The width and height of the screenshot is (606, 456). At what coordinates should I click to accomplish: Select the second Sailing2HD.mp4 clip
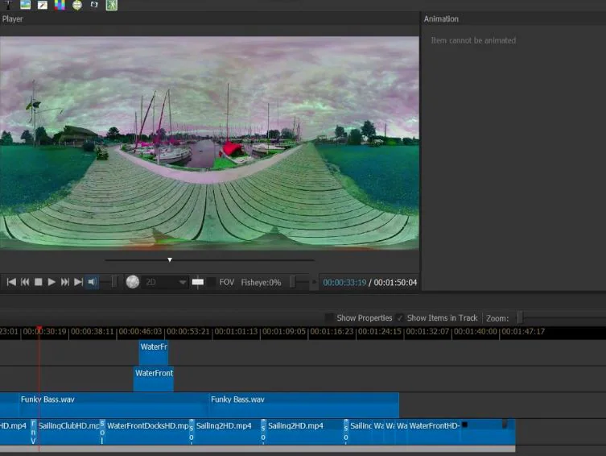(304, 431)
